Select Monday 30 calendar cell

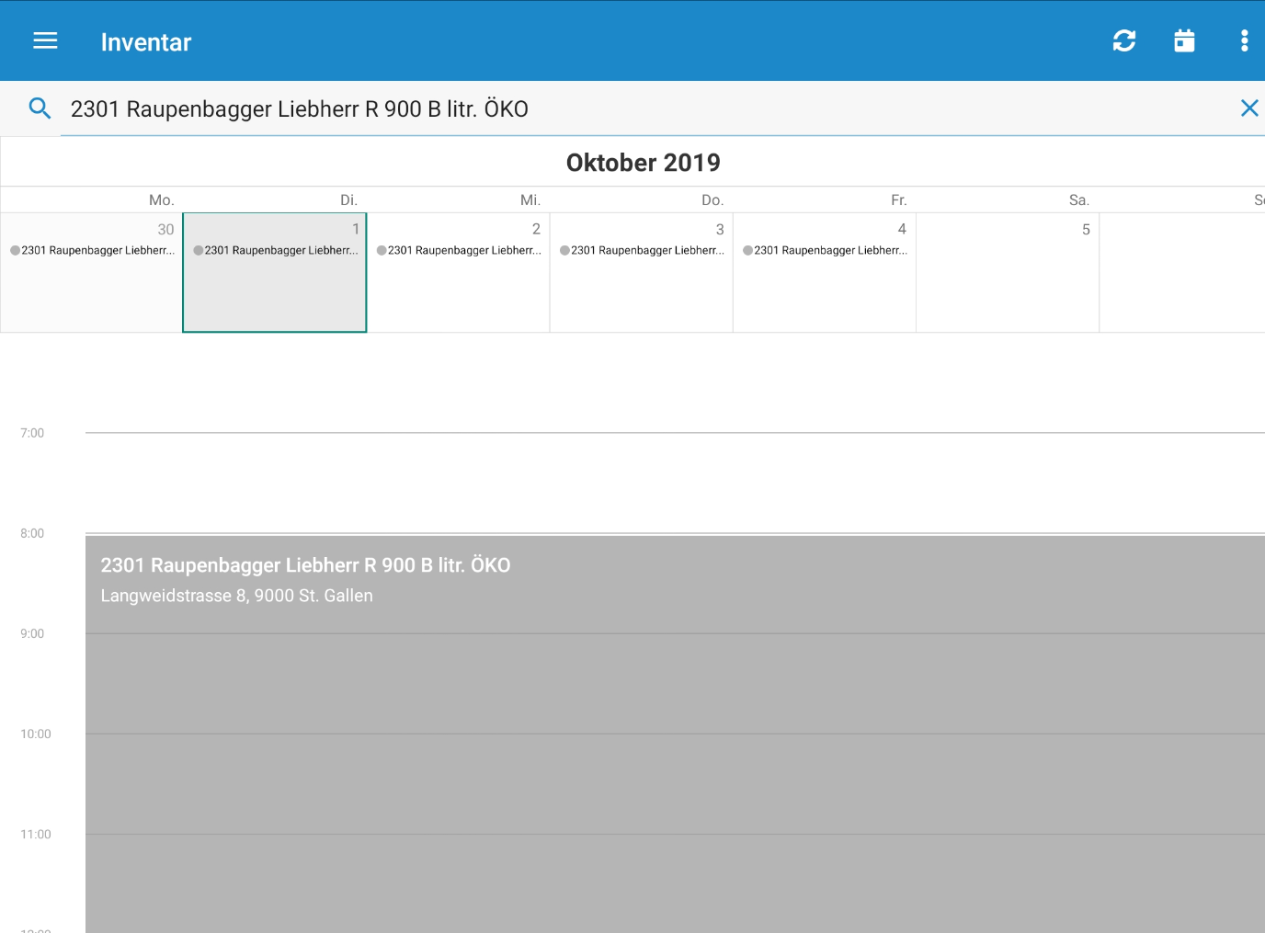click(x=92, y=273)
